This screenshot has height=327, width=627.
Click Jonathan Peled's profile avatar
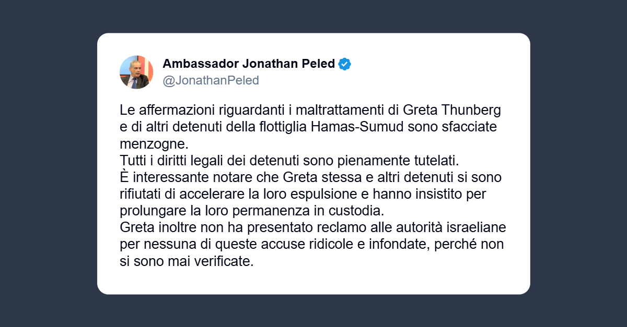coord(136,72)
